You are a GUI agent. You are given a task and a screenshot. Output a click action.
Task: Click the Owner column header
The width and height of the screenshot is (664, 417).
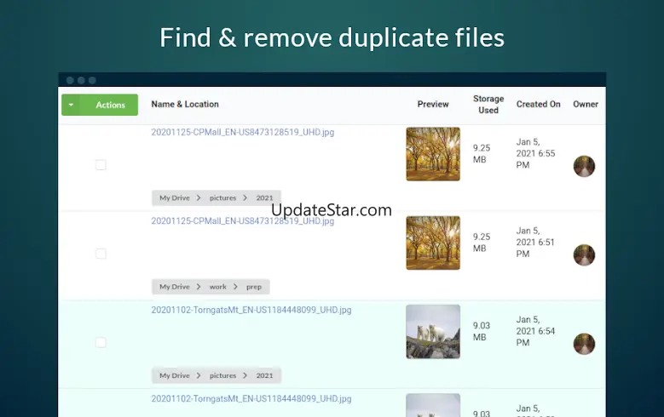tap(586, 104)
